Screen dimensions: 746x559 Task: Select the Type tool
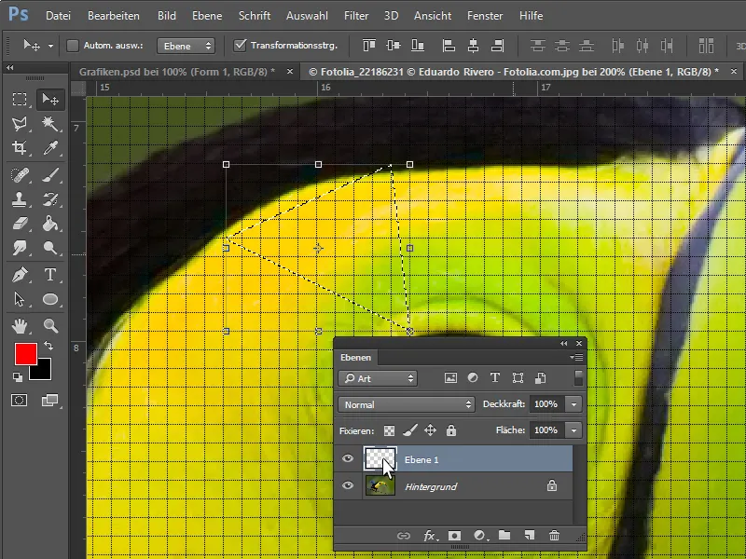click(51, 276)
